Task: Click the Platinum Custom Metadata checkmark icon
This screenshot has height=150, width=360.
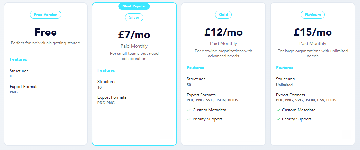Action: pyautogui.click(x=278, y=110)
